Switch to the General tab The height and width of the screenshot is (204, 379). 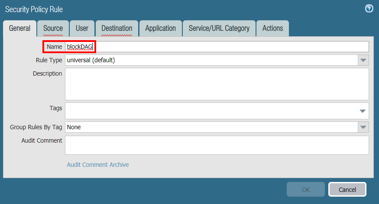(19, 29)
